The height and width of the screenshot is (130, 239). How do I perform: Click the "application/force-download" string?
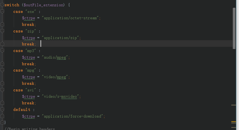pos(73,116)
